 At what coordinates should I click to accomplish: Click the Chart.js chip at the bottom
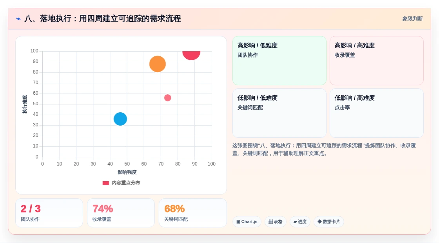247,222
